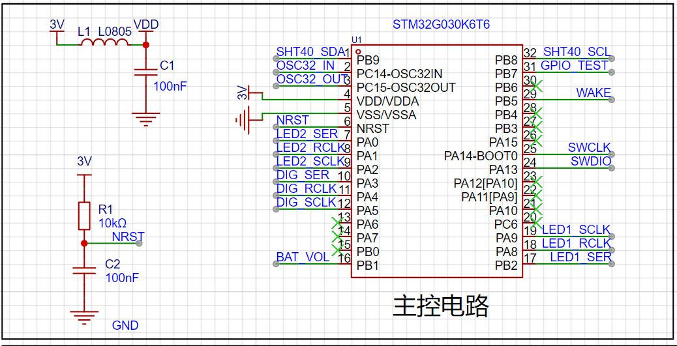Select the LED2_SER net label
Viewport: 677px width, 346px height.
point(307,134)
